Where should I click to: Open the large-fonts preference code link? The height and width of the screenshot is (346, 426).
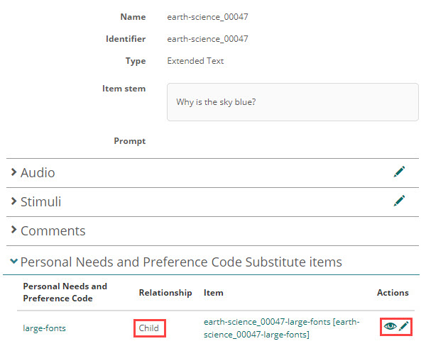tap(45, 328)
